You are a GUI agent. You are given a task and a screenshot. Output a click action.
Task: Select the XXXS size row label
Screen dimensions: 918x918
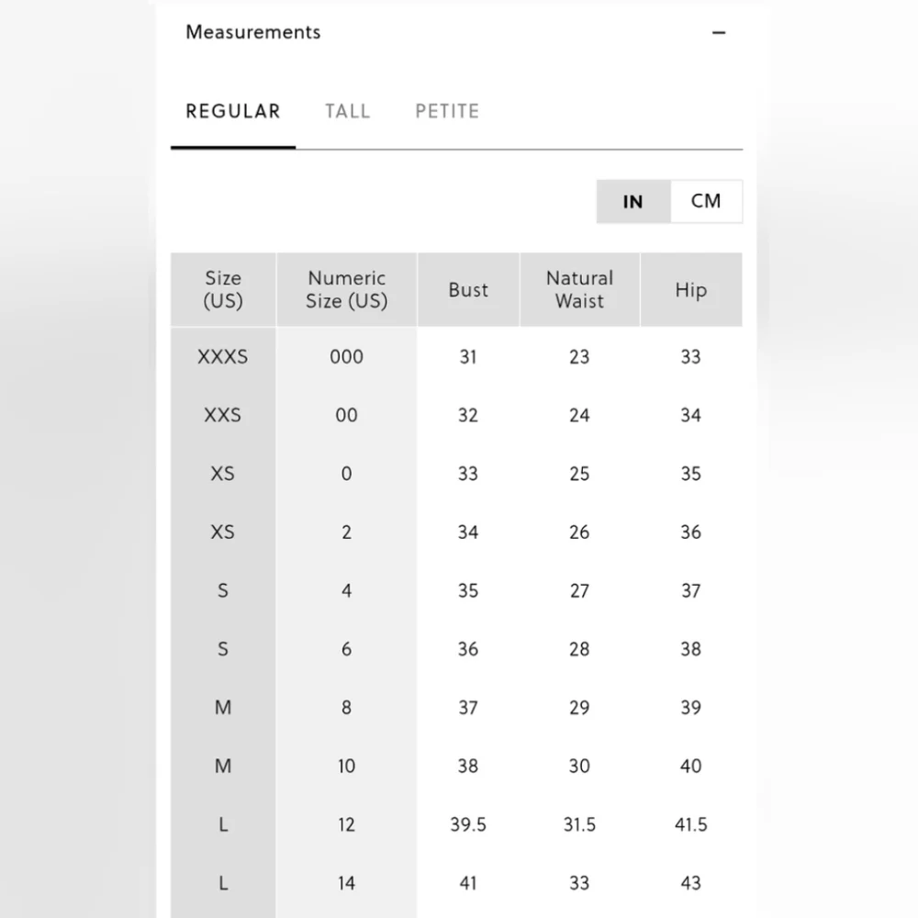[x=223, y=356]
